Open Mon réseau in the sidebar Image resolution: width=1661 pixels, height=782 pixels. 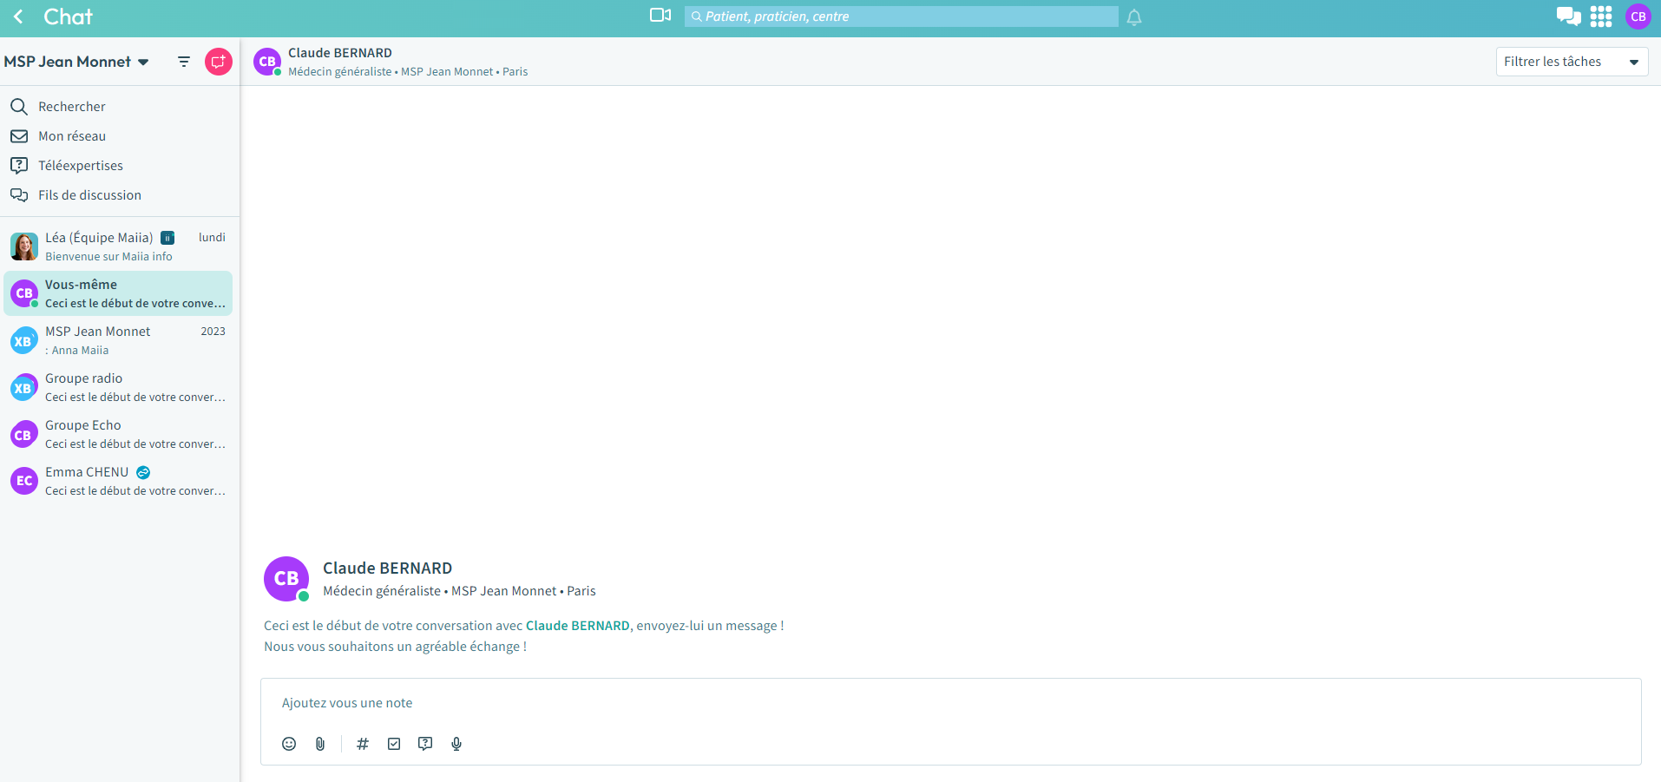(x=72, y=136)
